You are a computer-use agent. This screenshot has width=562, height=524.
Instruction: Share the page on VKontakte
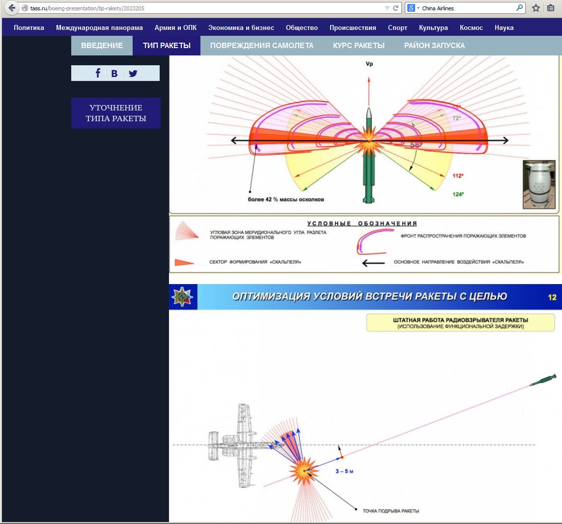[114, 73]
